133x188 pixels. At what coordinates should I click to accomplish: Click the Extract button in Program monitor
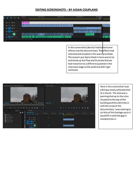pyautogui.click(x=85, y=108)
